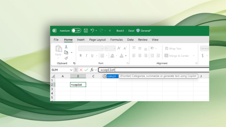Open the Formulas ribbon tab
The height and width of the screenshot is (127, 226).
pos(116,40)
